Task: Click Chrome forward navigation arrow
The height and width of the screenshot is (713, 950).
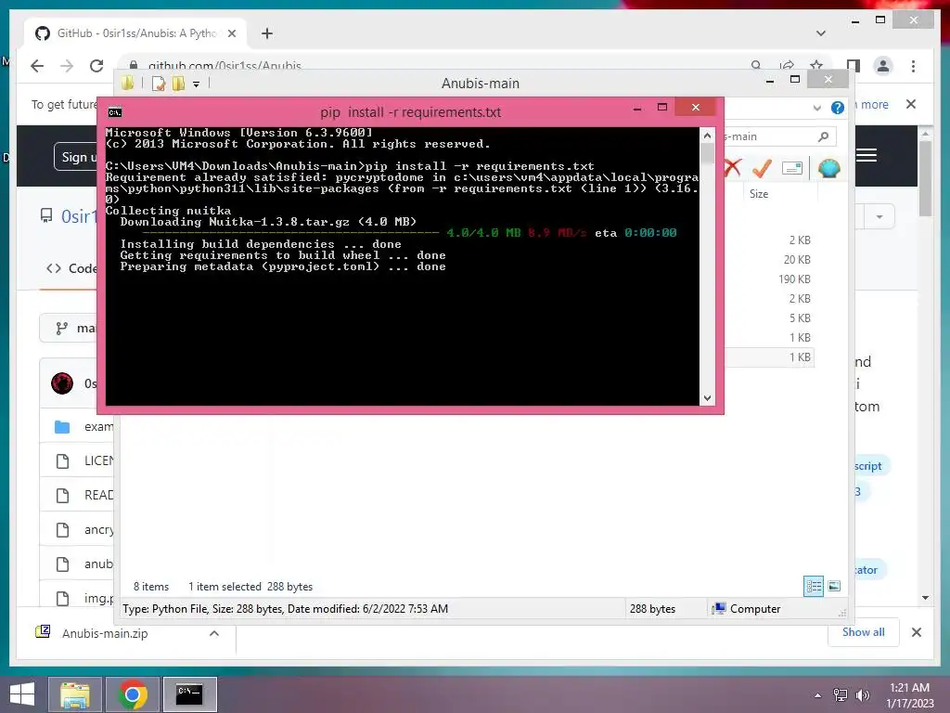Action: point(67,66)
